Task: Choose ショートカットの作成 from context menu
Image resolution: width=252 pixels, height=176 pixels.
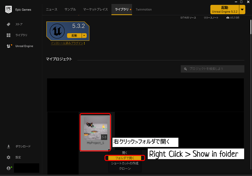Action: (125, 163)
